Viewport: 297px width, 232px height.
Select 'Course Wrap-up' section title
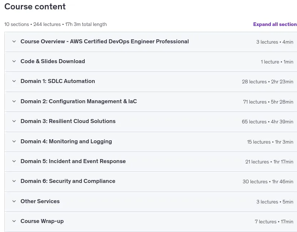pos(42,221)
